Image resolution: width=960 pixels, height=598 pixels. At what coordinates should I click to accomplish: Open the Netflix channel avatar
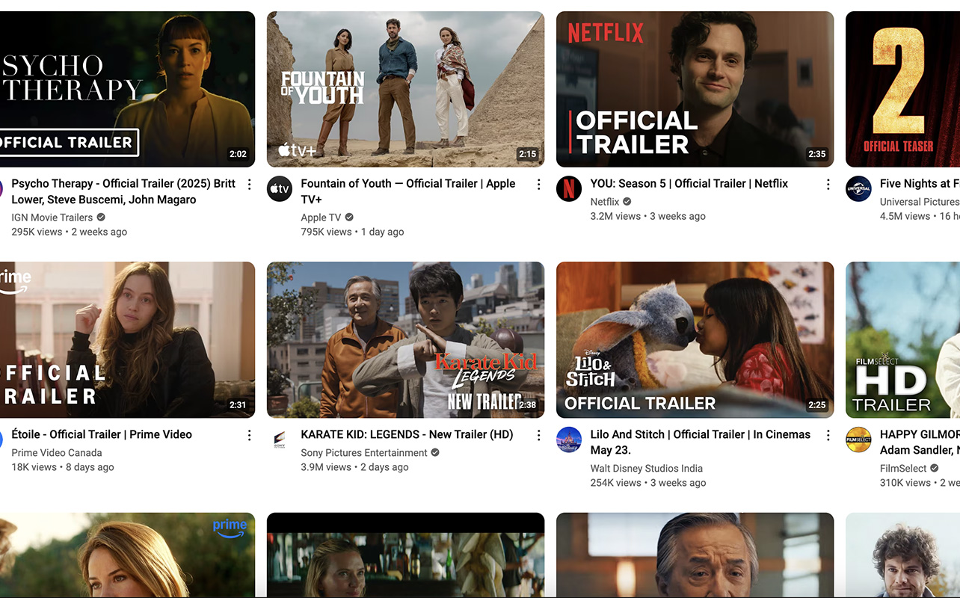tap(569, 188)
